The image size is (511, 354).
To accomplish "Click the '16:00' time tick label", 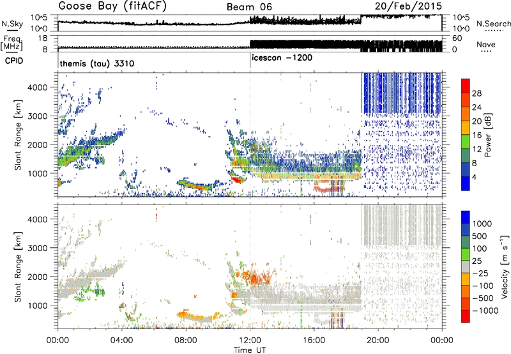I will pos(314,341).
